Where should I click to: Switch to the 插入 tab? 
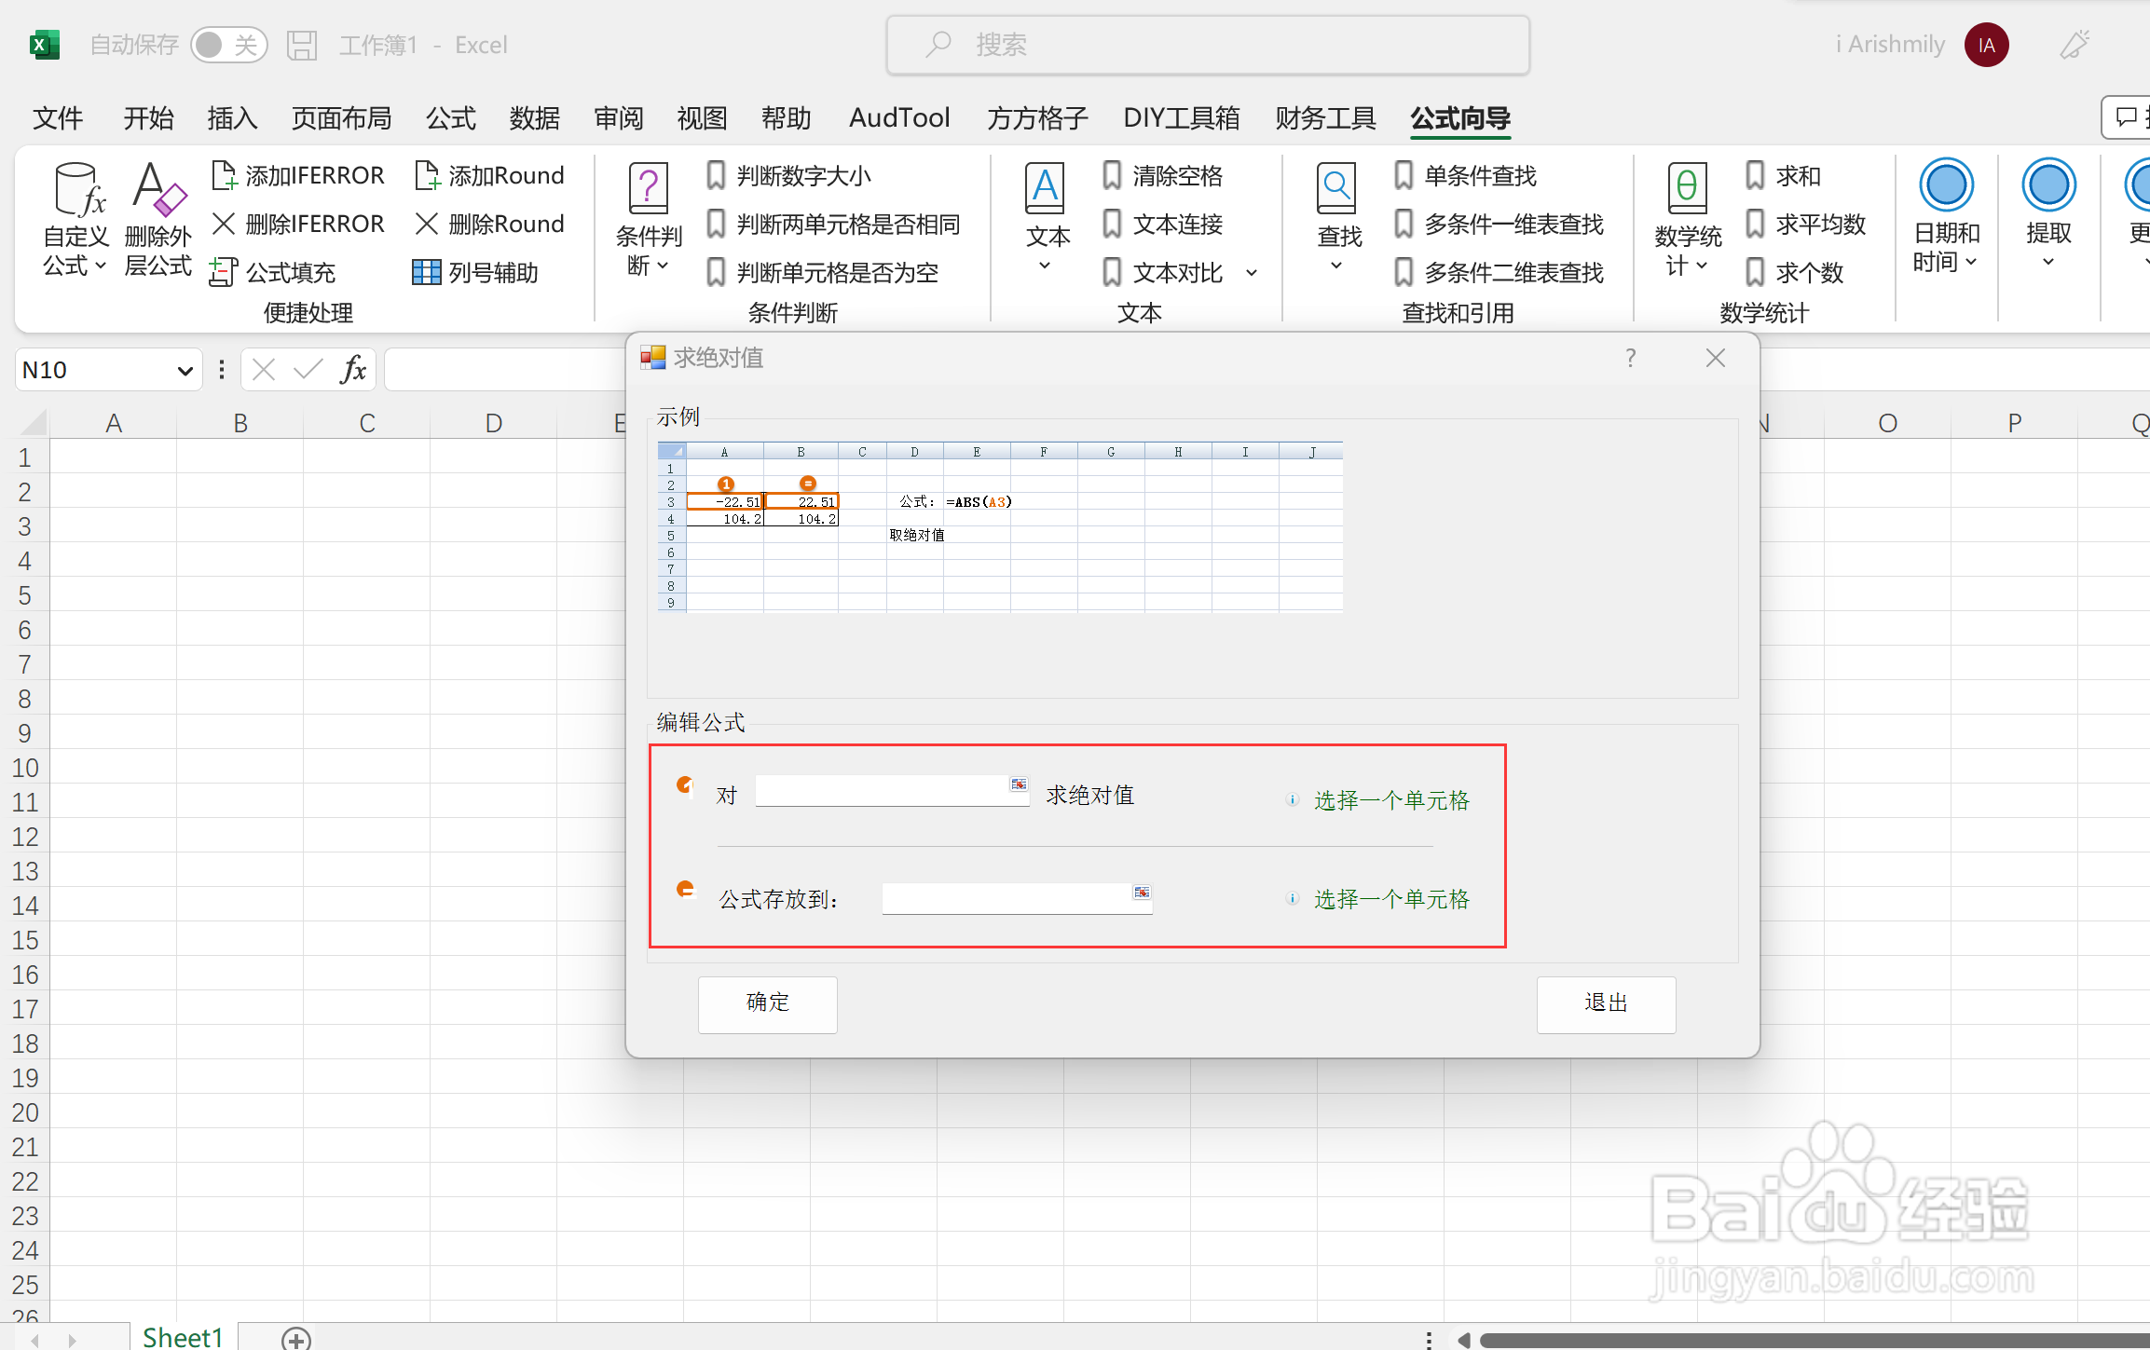pyautogui.click(x=232, y=118)
